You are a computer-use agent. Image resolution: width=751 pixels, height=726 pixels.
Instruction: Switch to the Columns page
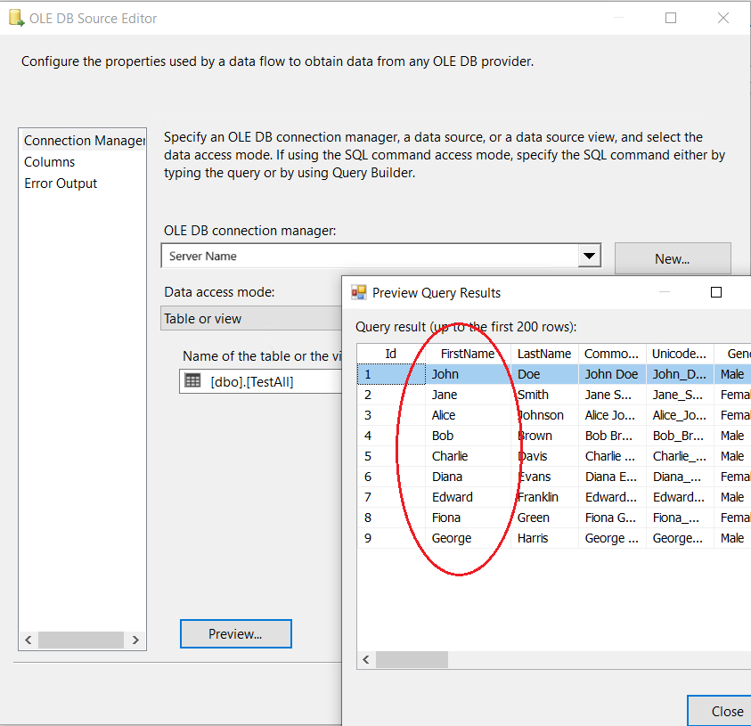(50, 162)
